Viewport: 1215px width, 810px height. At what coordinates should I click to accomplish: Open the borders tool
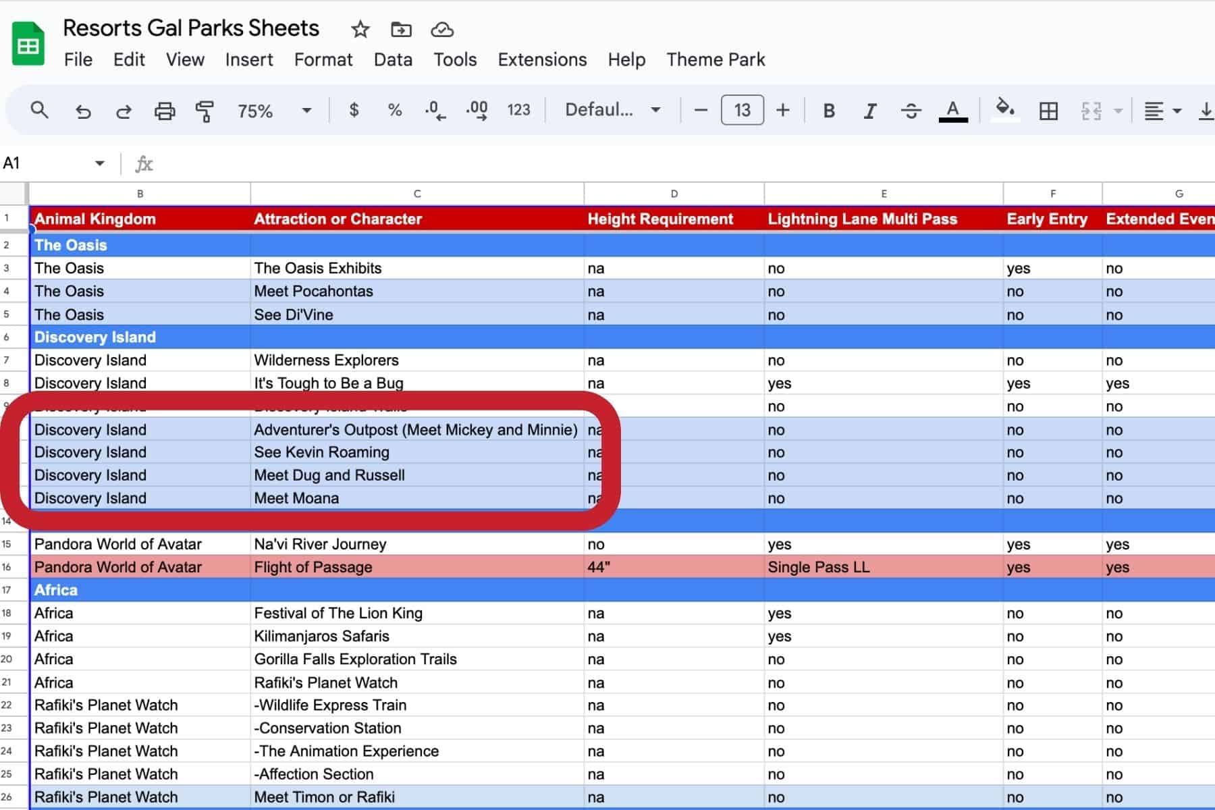click(x=1048, y=111)
